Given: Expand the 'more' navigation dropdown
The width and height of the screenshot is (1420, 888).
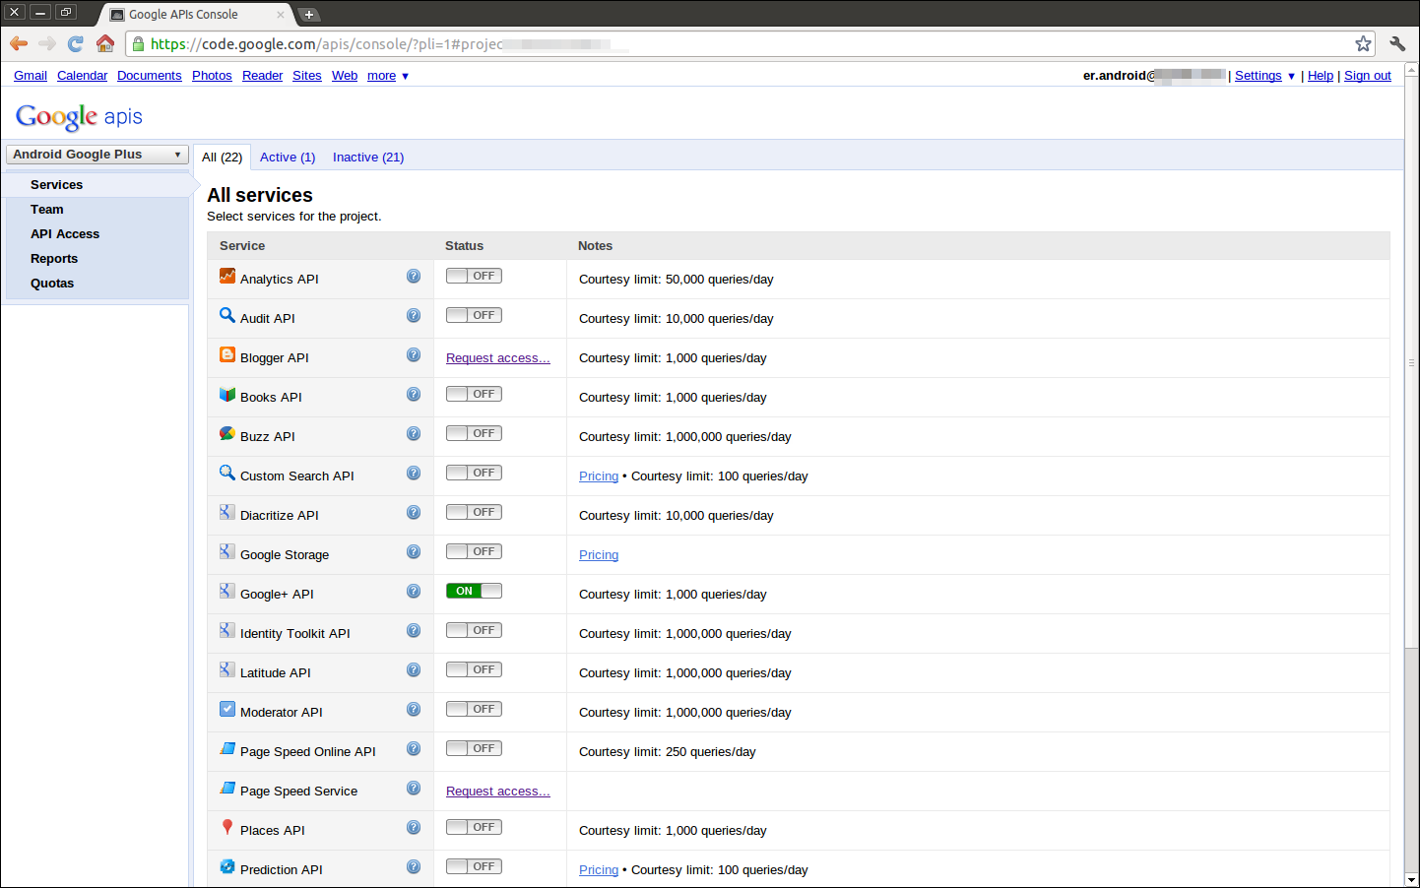Looking at the screenshot, I should [387, 75].
